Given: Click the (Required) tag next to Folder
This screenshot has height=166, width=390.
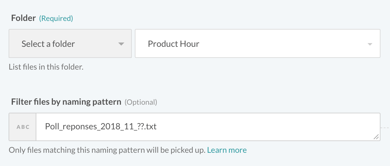Looking at the screenshot, I should pos(56,18).
